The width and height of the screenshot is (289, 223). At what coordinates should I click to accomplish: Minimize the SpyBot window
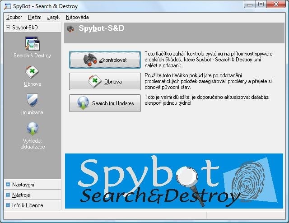(250, 5)
